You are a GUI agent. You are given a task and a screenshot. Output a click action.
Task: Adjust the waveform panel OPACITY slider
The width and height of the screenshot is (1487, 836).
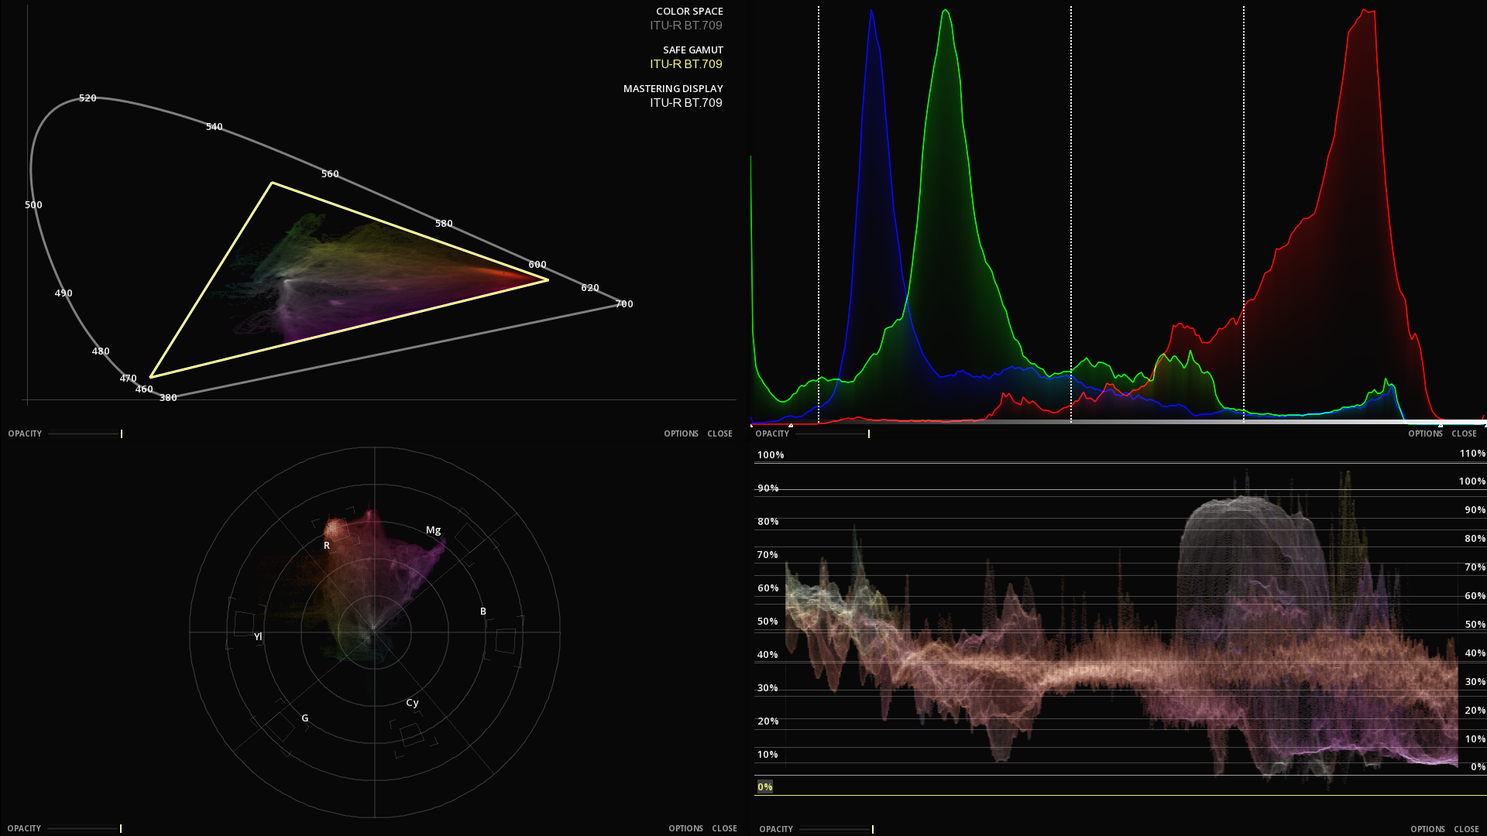[x=836, y=829]
